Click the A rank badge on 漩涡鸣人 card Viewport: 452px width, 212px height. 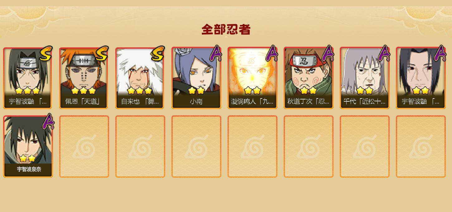coord(271,54)
